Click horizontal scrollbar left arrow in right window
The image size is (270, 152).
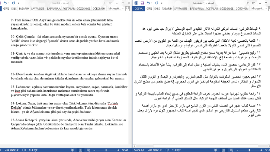(134, 146)
